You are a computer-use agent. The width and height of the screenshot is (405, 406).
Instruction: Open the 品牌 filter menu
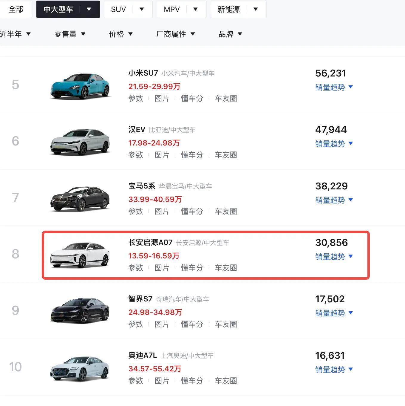point(230,34)
